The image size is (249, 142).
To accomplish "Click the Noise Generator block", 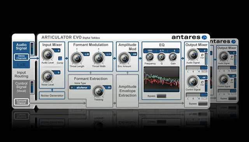I will click(52, 96).
